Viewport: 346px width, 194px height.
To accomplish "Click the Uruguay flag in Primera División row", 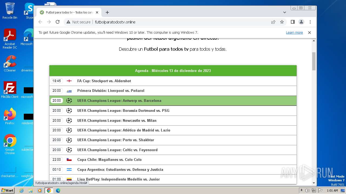I will click(x=69, y=91).
